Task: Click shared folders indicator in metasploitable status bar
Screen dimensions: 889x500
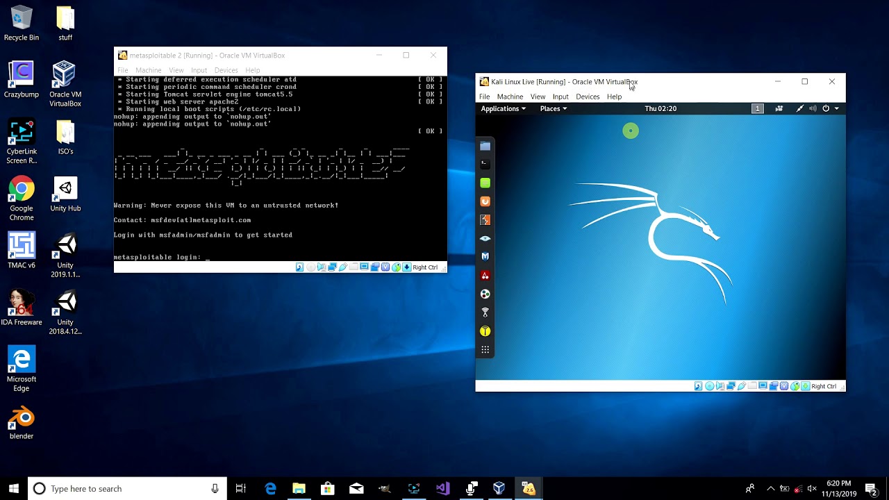Action: [354, 267]
